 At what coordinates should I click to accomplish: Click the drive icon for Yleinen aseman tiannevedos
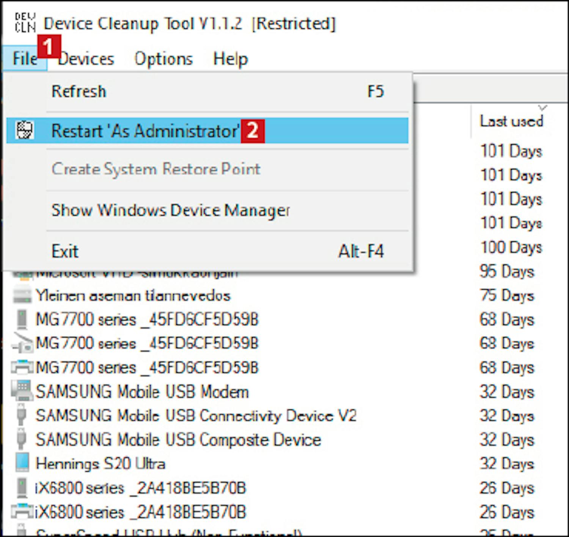coord(22,295)
